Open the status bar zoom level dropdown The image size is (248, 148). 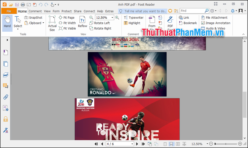(x=207, y=144)
